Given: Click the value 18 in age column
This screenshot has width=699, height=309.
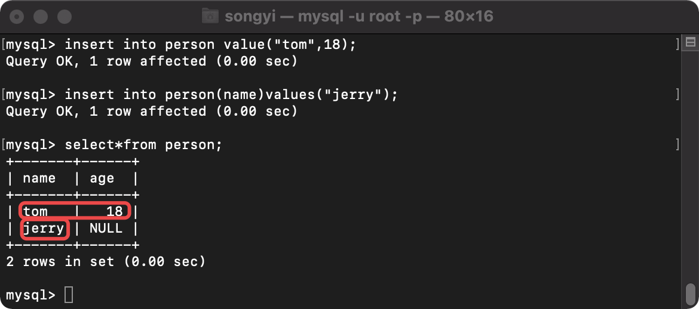Looking at the screenshot, I should (x=115, y=211).
